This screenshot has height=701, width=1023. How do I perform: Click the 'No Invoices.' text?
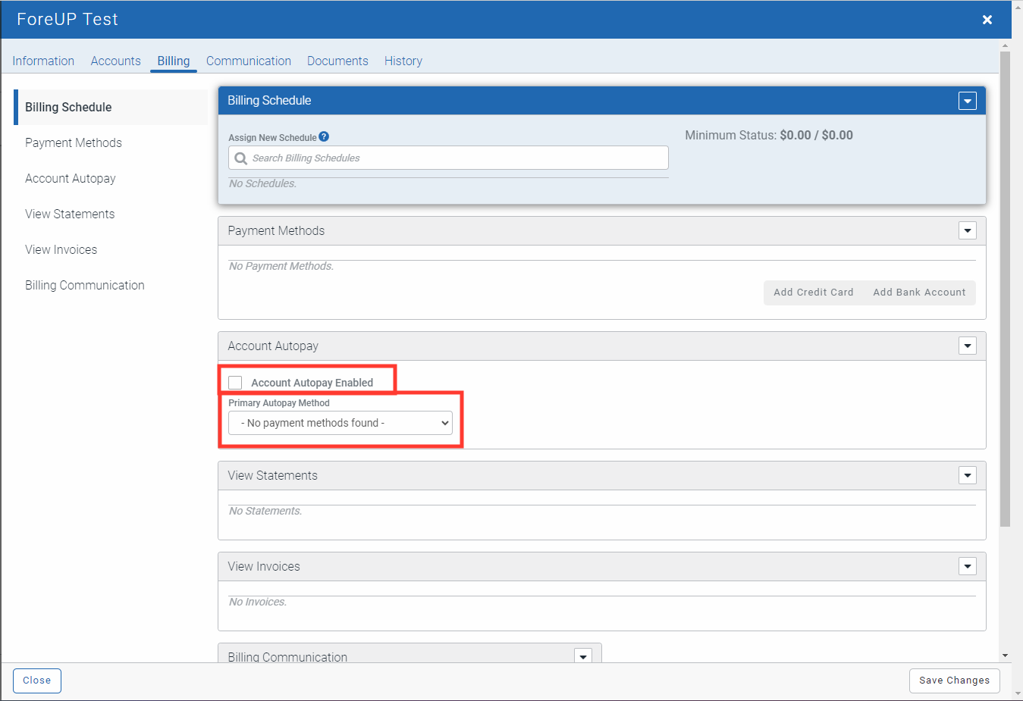point(258,602)
